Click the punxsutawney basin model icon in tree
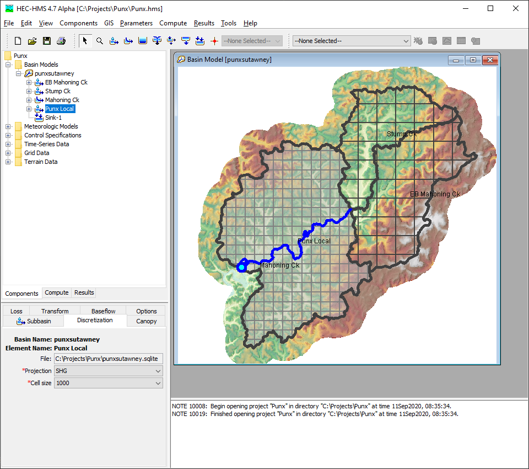This screenshot has width=529, height=469. pyautogui.click(x=29, y=73)
